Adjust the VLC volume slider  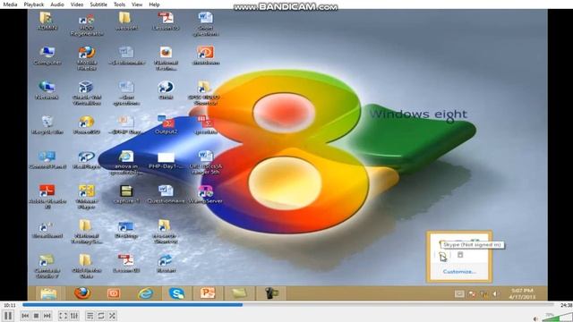[557, 317]
